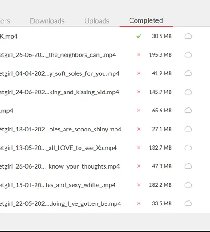Click cloud icon beside 145.9 MB file
The width and height of the screenshot is (210, 232).
(188, 92)
